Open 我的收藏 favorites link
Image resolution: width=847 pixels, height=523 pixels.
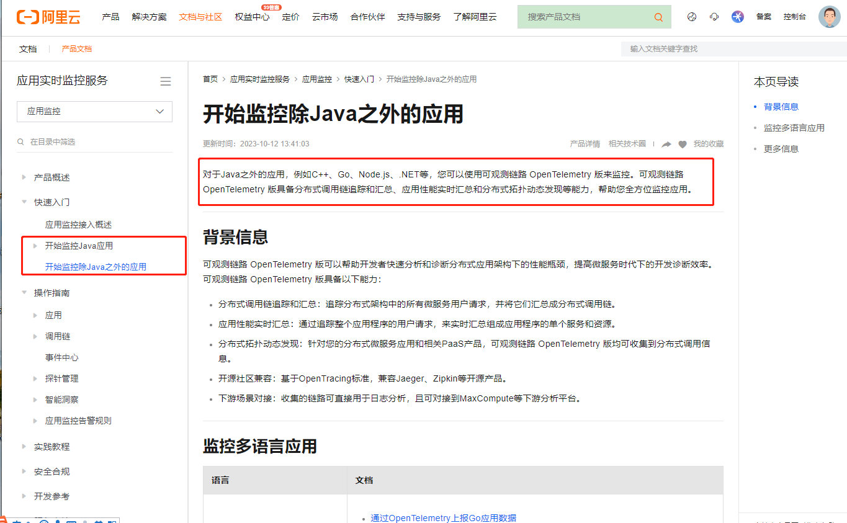[709, 144]
